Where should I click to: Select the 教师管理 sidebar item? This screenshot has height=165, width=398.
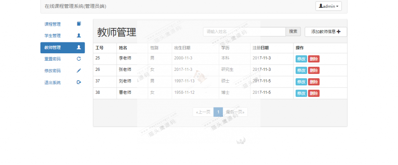click(x=63, y=47)
